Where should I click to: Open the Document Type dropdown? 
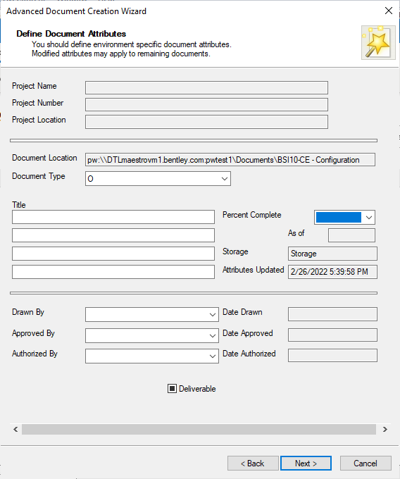[x=225, y=179]
